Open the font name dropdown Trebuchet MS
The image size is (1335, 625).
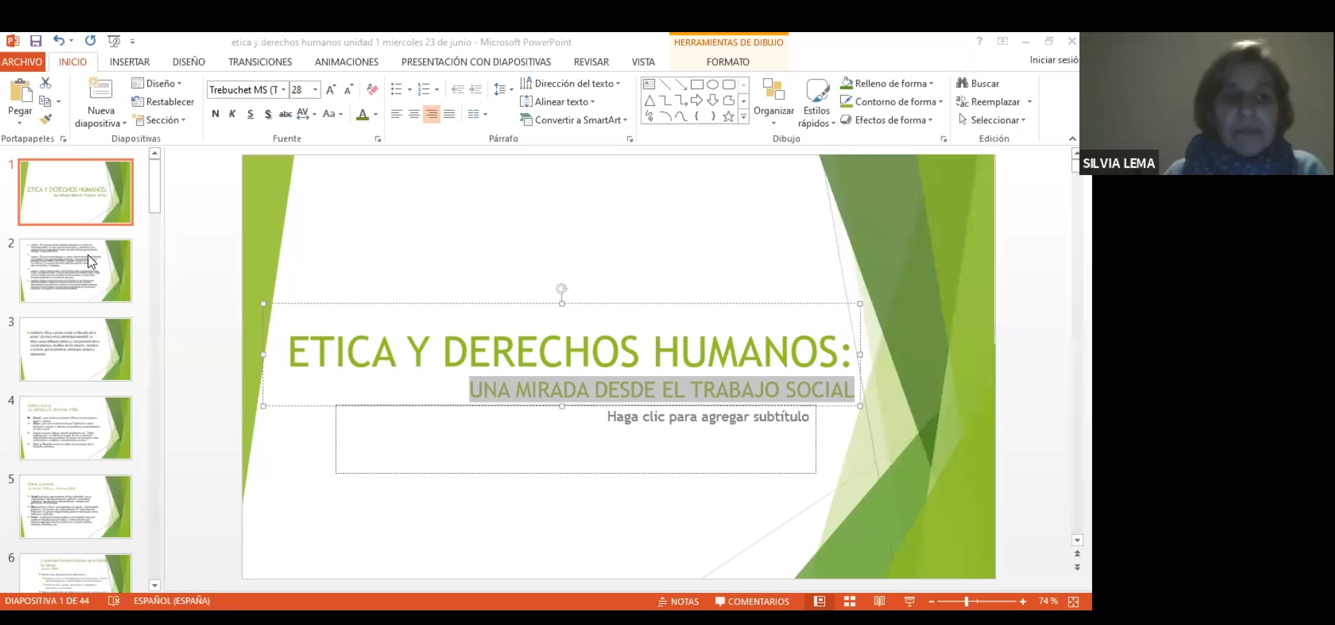point(283,89)
